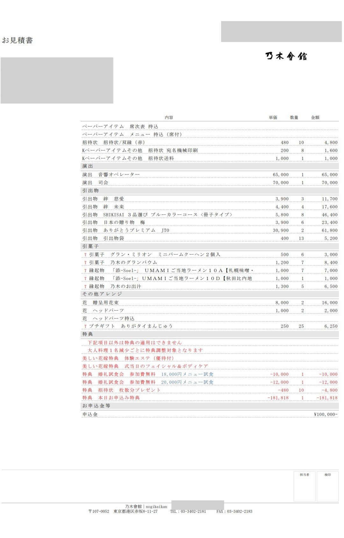This screenshot has height=538, width=344.
Task: Click red T marker beside 乃木のグランバウム
Action: click(85, 263)
